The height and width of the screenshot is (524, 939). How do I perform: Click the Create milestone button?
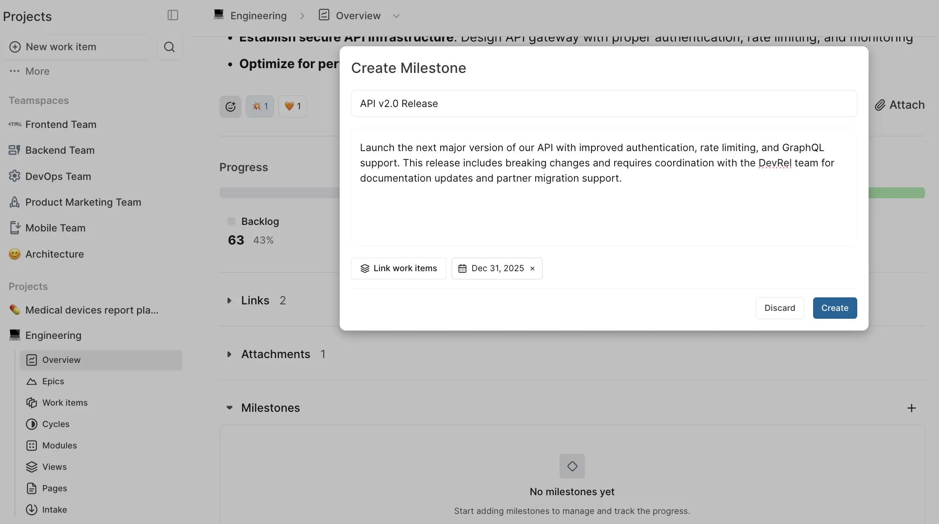coord(835,308)
